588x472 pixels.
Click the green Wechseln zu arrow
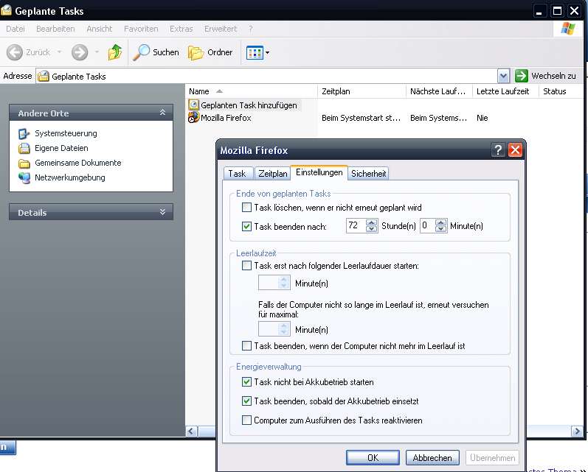522,76
